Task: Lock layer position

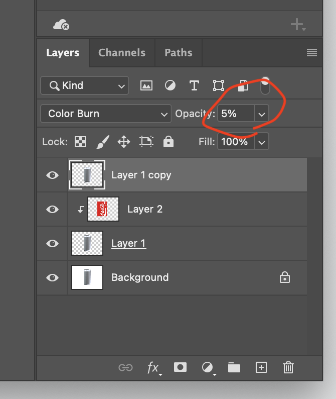Action: point(124,142)
